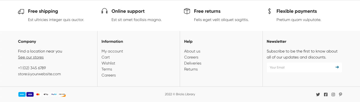Click the free returns box icon
Viewport: 360px width, 102px height.
click(x=187, y=11)
